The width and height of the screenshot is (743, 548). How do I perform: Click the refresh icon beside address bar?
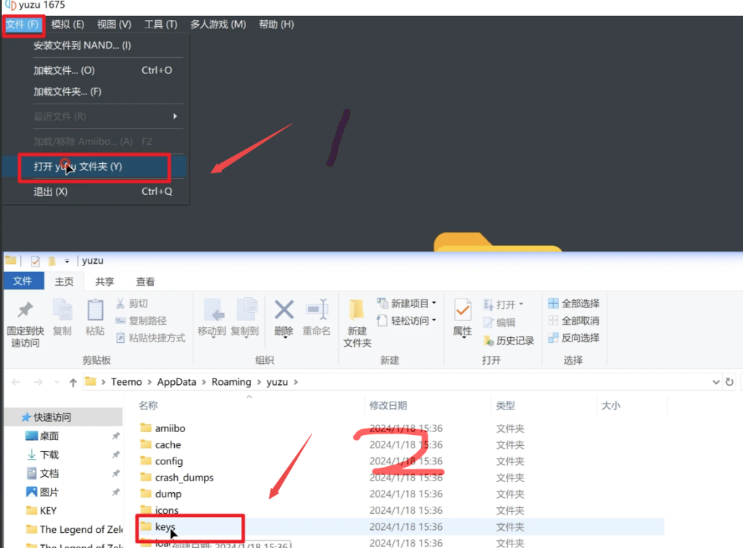pos(730,382)
